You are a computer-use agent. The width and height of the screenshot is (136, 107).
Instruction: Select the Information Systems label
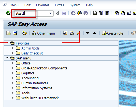click(x=37, y=88)
